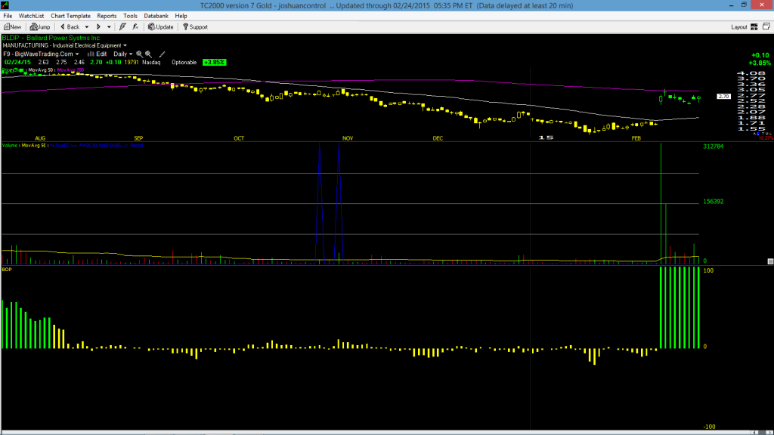Image resolution: width=774 pixels, height=435 pixels.
Task: Click the small square button right of the volume pane
Action: (770, 261)
